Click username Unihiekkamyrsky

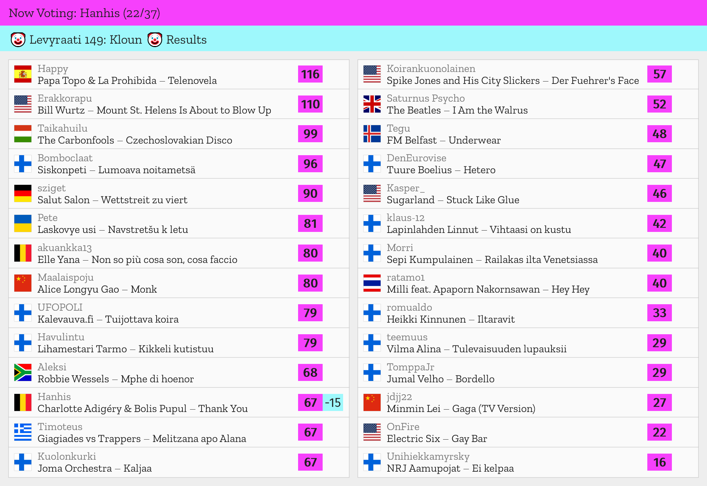point(428,456)
